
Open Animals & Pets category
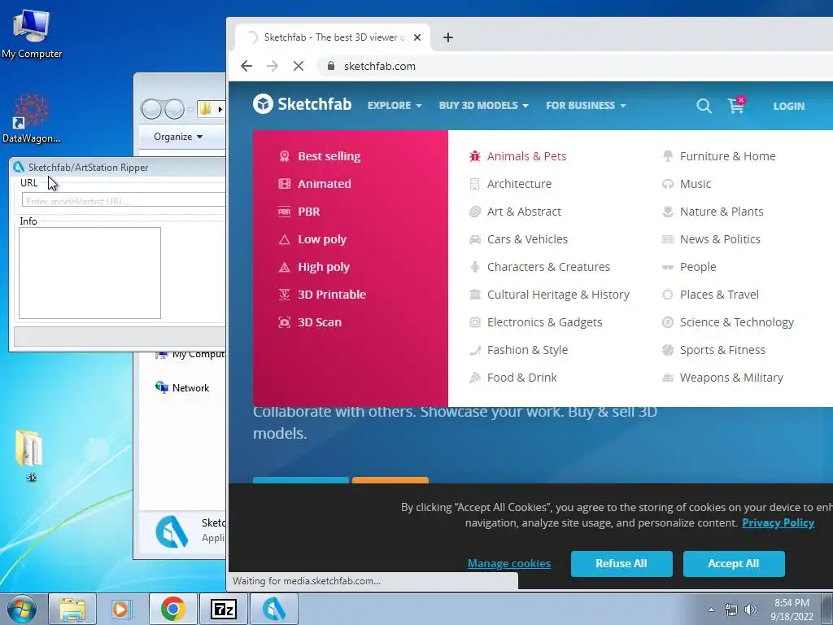(518, 156)
